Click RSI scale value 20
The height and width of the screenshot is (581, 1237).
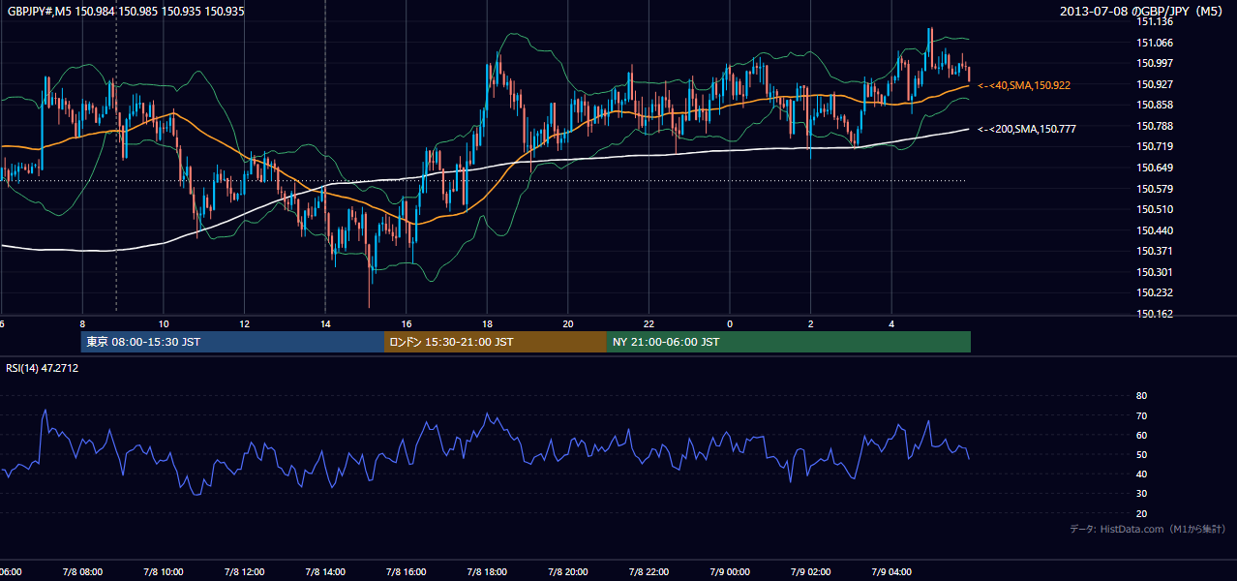tap(1141, 514)
